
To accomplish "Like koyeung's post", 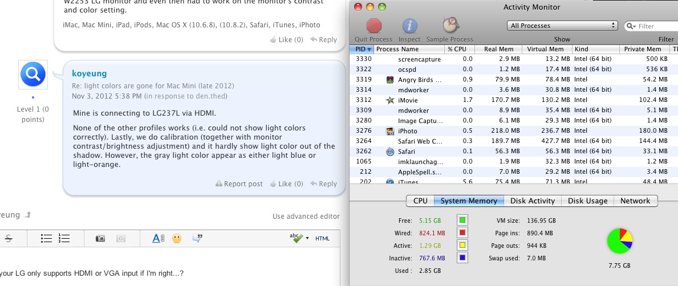I will pyautogui.click(x=286, y=183).
